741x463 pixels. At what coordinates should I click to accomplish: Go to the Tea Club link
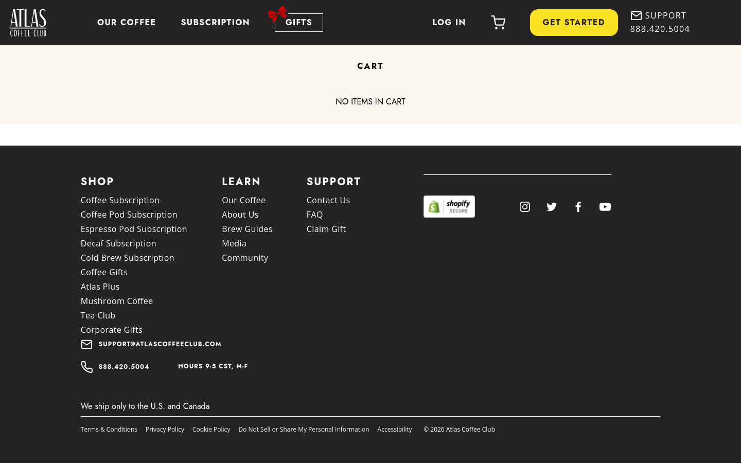click(x=98, y=315)
